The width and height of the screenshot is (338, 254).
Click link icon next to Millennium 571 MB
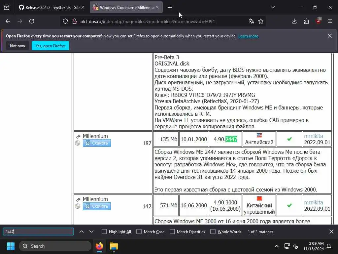78,199
